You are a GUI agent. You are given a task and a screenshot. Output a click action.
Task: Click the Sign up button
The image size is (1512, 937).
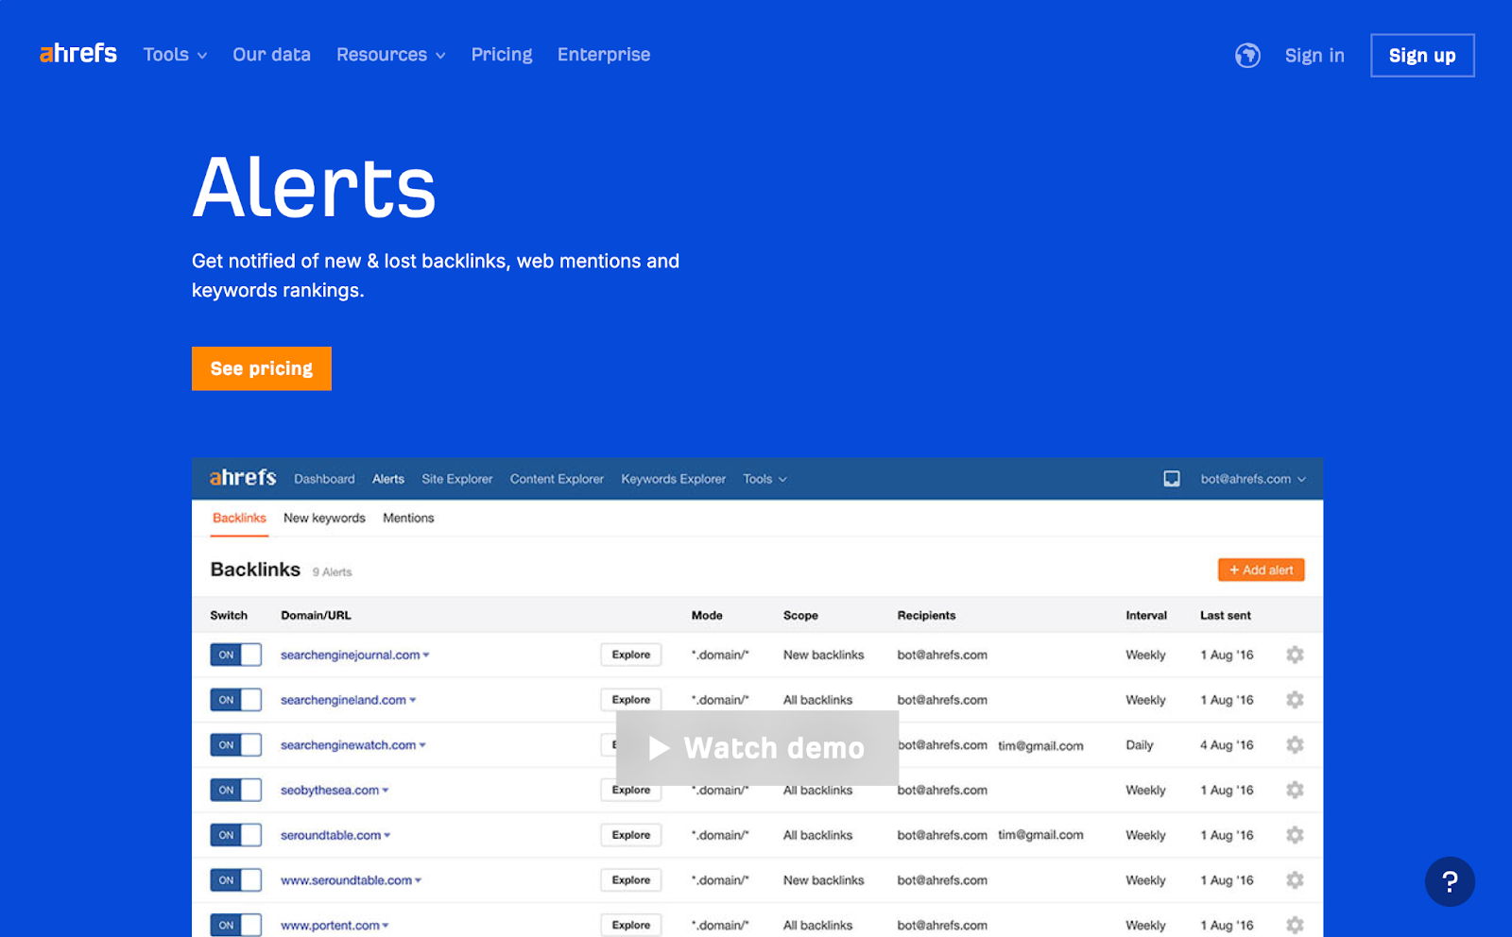coord(1422,56)
